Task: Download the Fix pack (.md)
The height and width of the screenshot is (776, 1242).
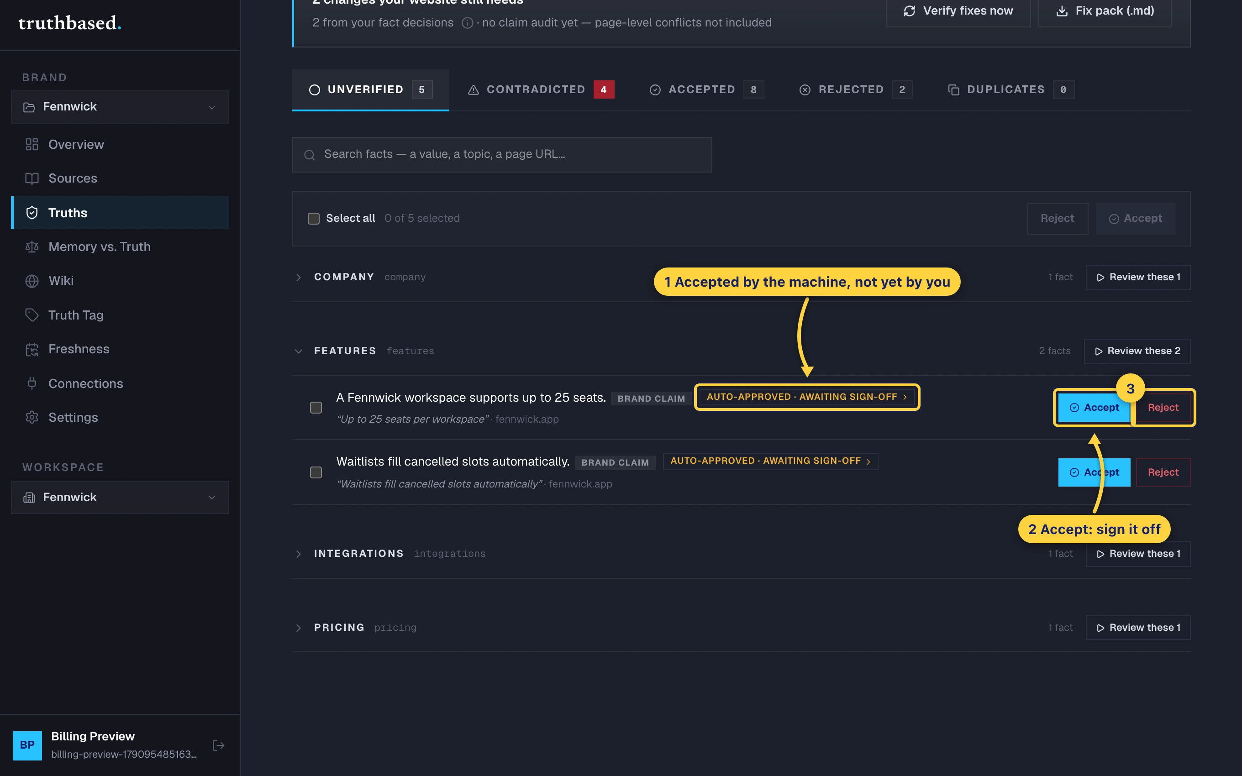Action: pyautogui.click(x=1105, y=11)
